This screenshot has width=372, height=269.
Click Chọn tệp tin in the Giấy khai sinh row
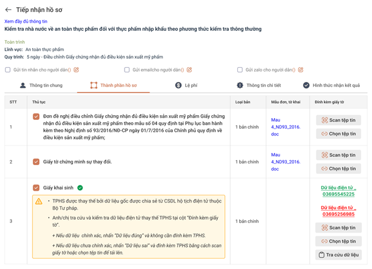(x=339, y=241)
